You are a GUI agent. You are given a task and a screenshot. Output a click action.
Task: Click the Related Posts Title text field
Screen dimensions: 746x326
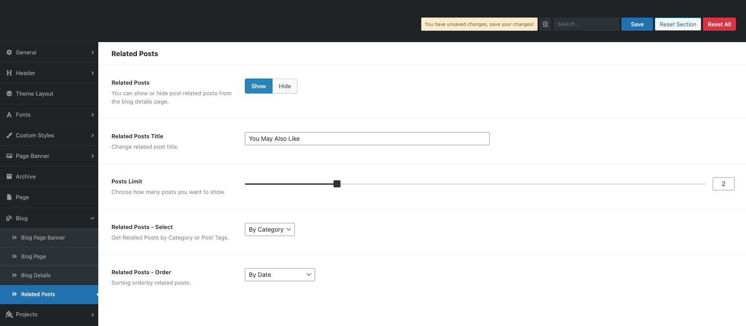[x=367, y=139]
